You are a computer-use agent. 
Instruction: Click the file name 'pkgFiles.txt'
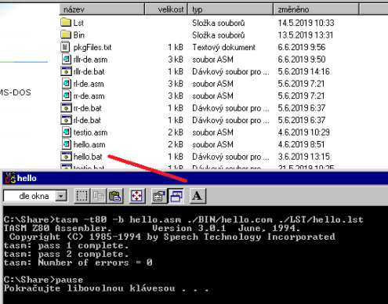pyautogui.click(x=92, y=47)
